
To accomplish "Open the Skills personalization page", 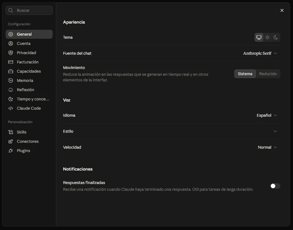I will click(29, 132).
